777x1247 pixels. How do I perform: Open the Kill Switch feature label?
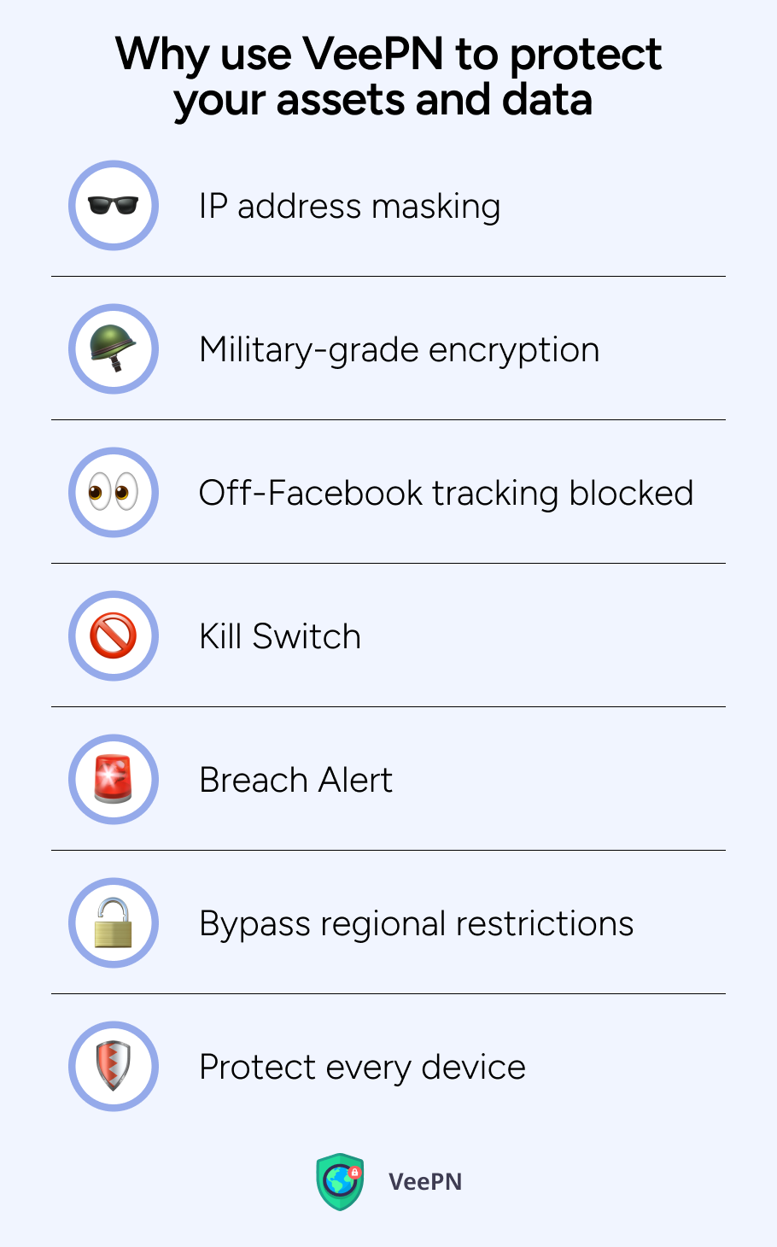click(x=280, y=637)
